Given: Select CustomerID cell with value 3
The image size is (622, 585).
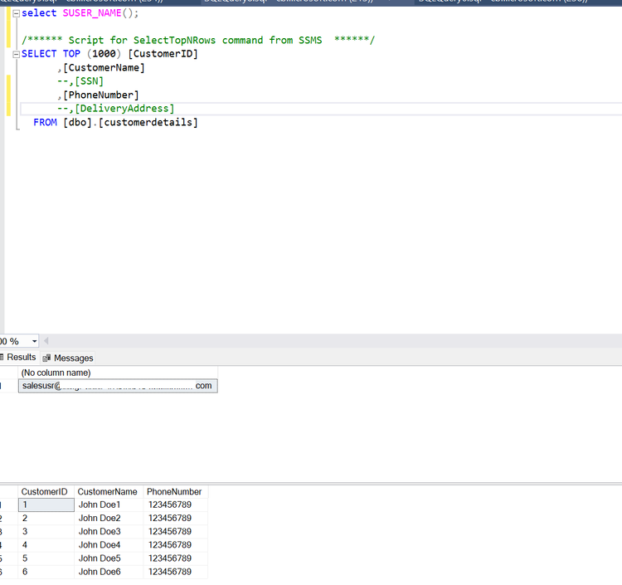Looking at the screenshot, I should [x=46, y=531].
